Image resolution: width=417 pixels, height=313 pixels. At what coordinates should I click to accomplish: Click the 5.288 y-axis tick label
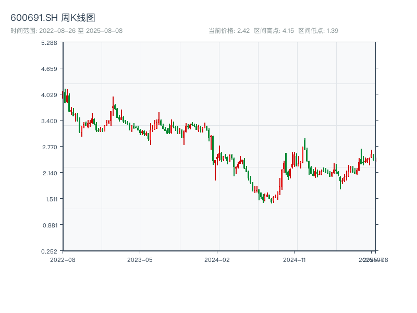point(49,42)
